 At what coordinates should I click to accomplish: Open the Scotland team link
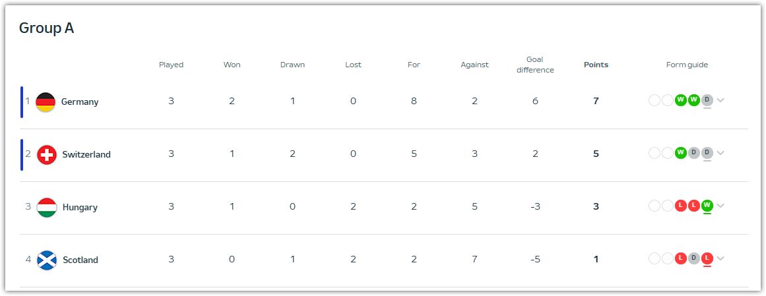click(x=80, y=260)
